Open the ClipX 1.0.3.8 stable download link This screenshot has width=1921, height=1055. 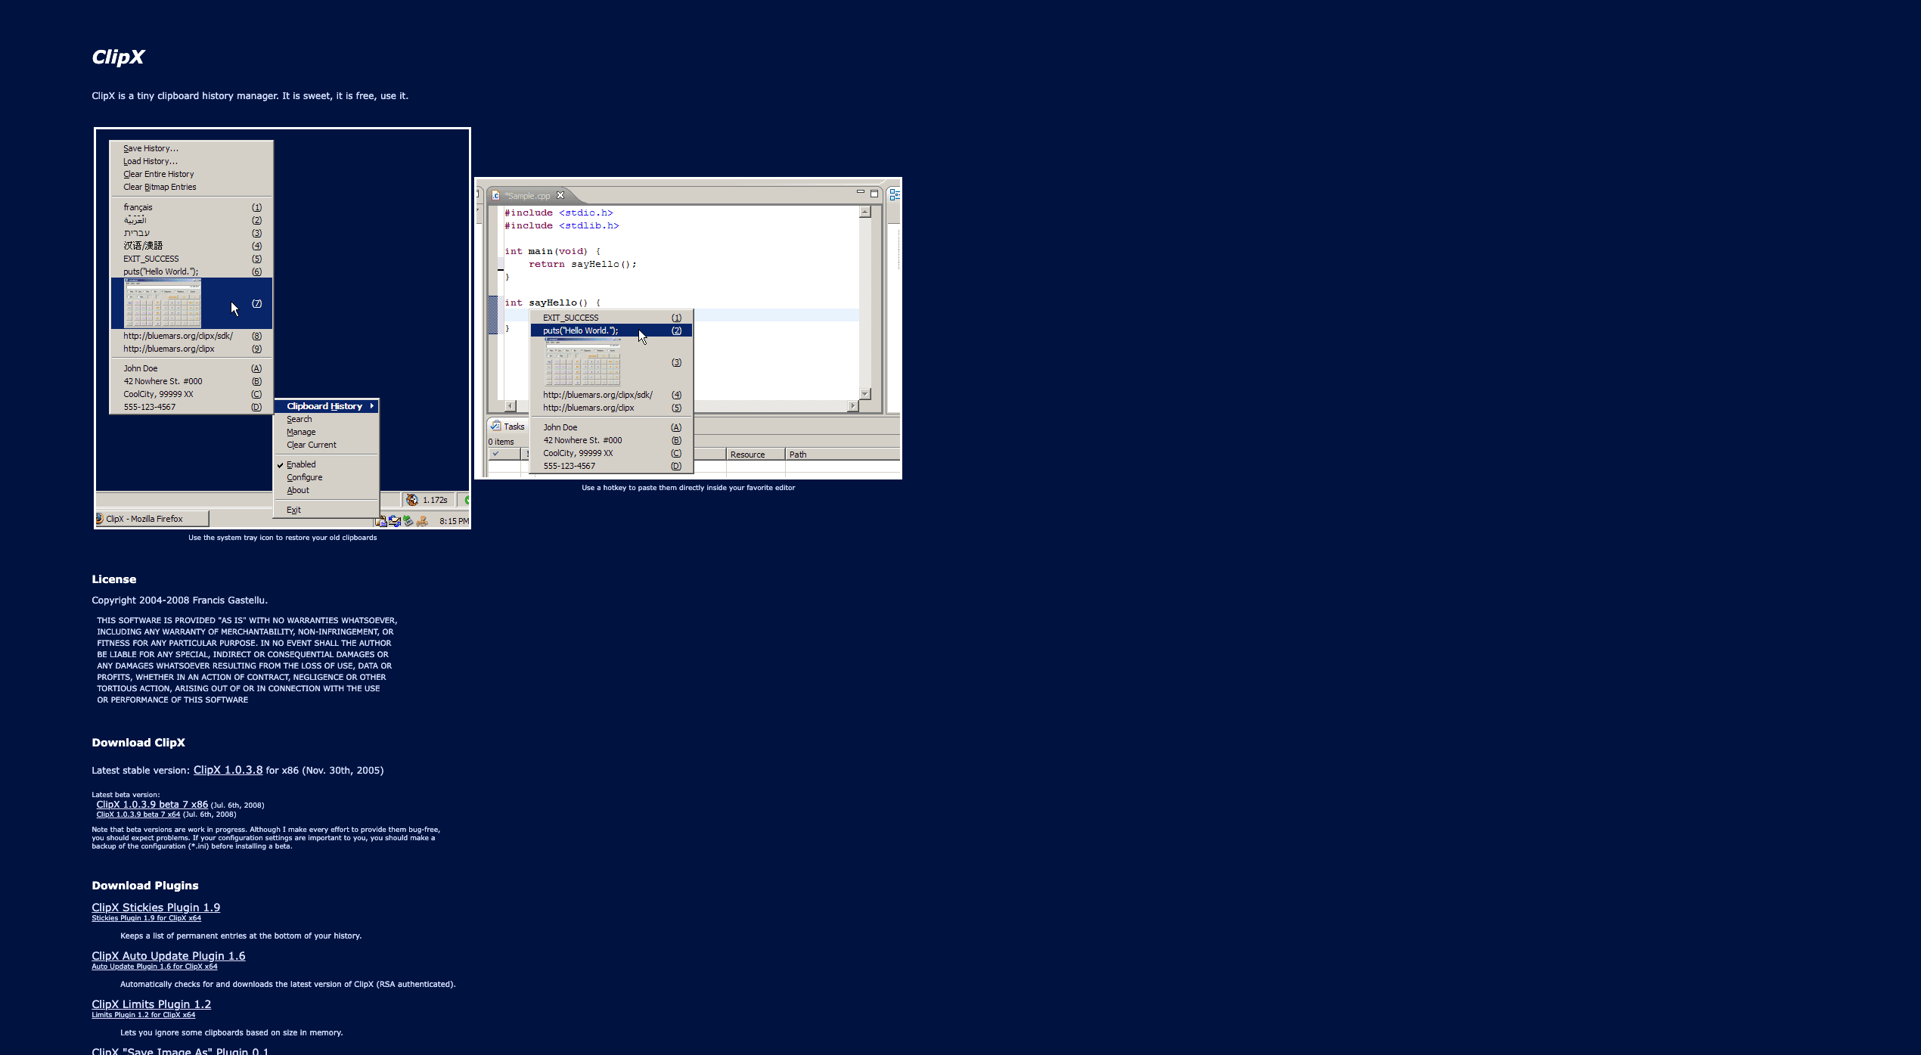point(228,770)
